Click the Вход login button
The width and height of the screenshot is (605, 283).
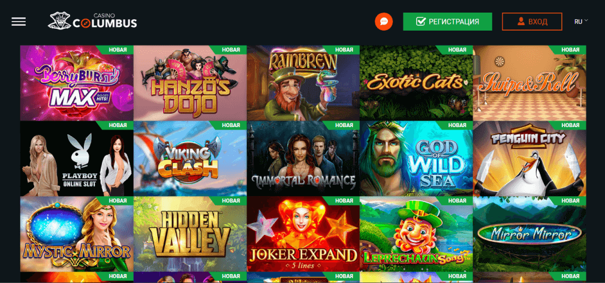[532, 22]
